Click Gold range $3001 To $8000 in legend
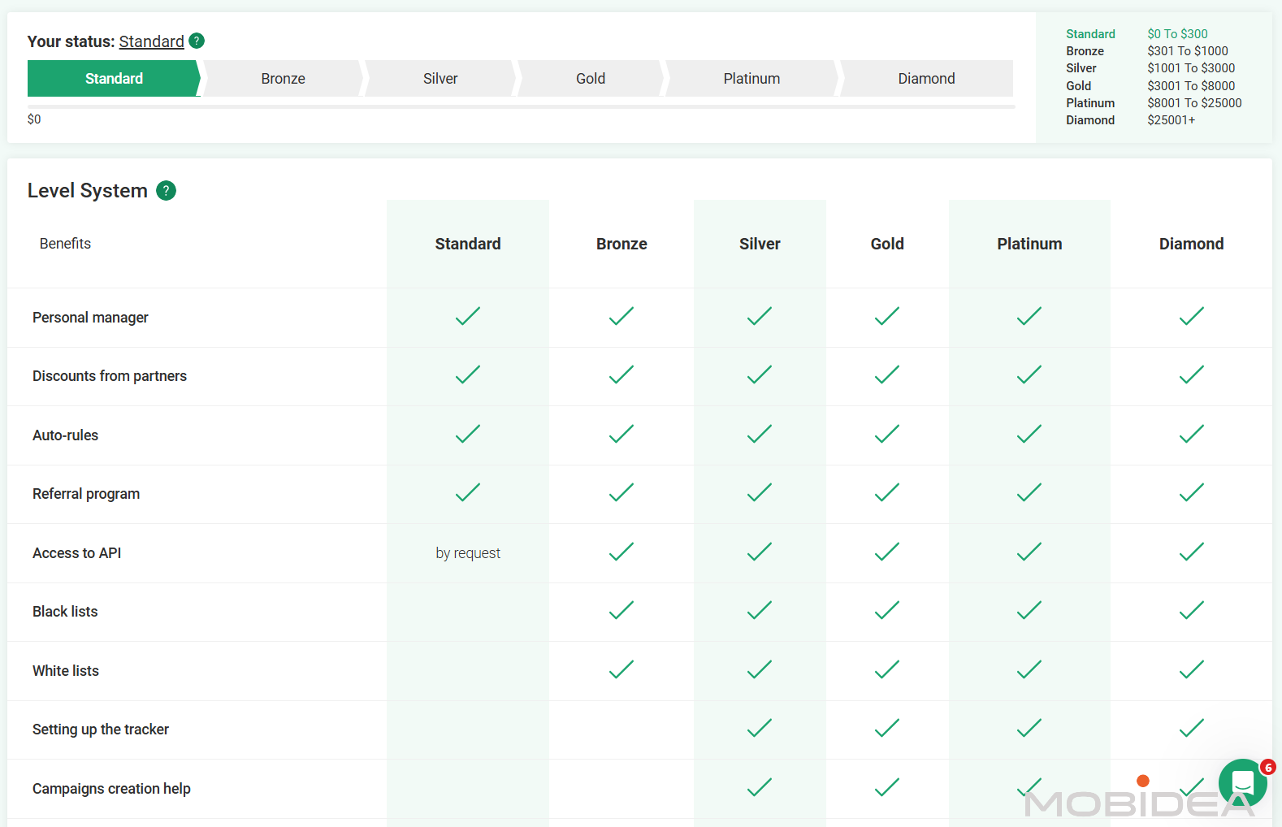This screenshot has height=827, width=1282. pos(1191,85)
